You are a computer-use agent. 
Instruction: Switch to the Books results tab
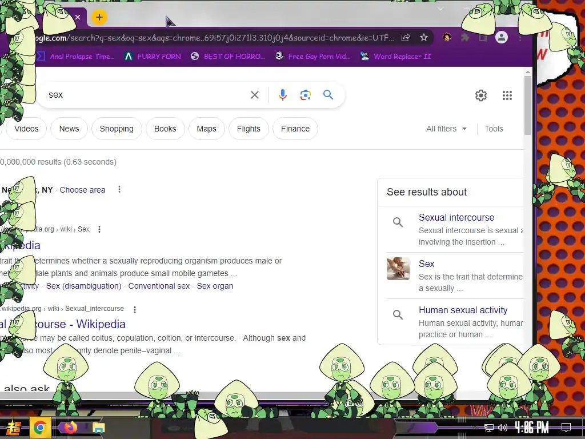pos(165,129)
